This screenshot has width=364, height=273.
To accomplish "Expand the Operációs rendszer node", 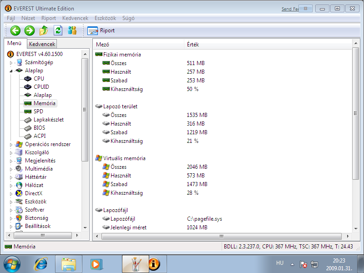I will [11, 145].
